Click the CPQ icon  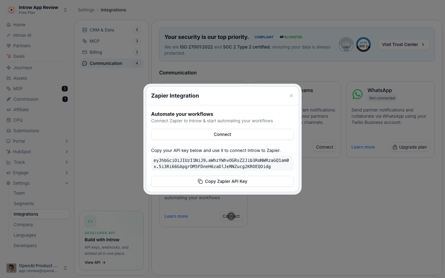click(x=9, y=120)
